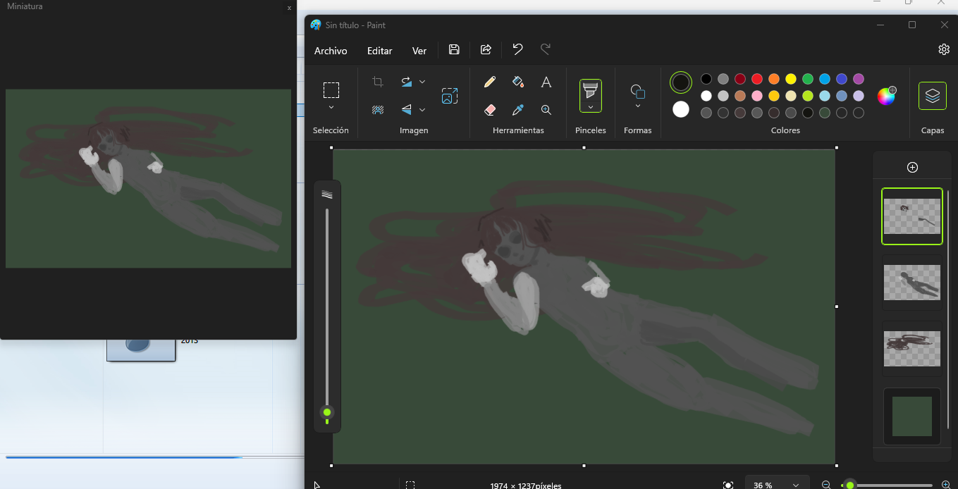Image resolution: width=958 pixels, height=489 pixels.
Task: Select the Text tool
Action: pos(546,82)
